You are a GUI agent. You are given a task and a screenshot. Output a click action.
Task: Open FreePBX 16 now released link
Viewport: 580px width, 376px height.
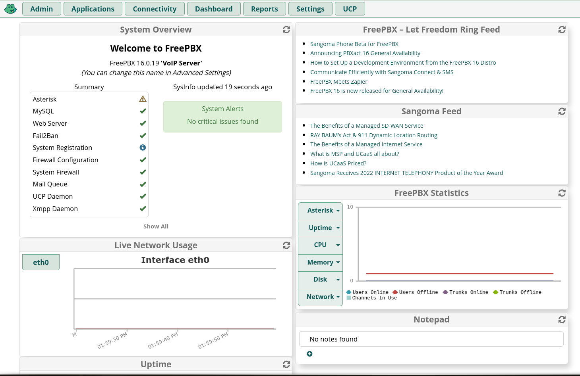tap(377, 91)
